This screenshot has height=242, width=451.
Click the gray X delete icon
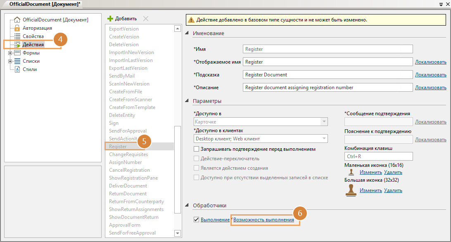tap(145, 19)
